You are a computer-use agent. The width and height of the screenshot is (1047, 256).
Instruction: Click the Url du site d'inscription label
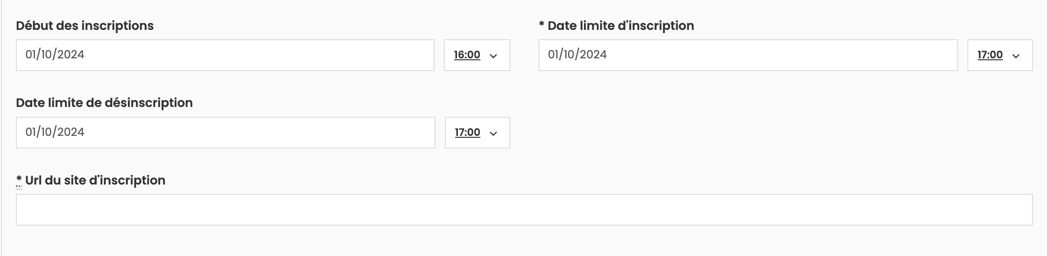point(95,180)
